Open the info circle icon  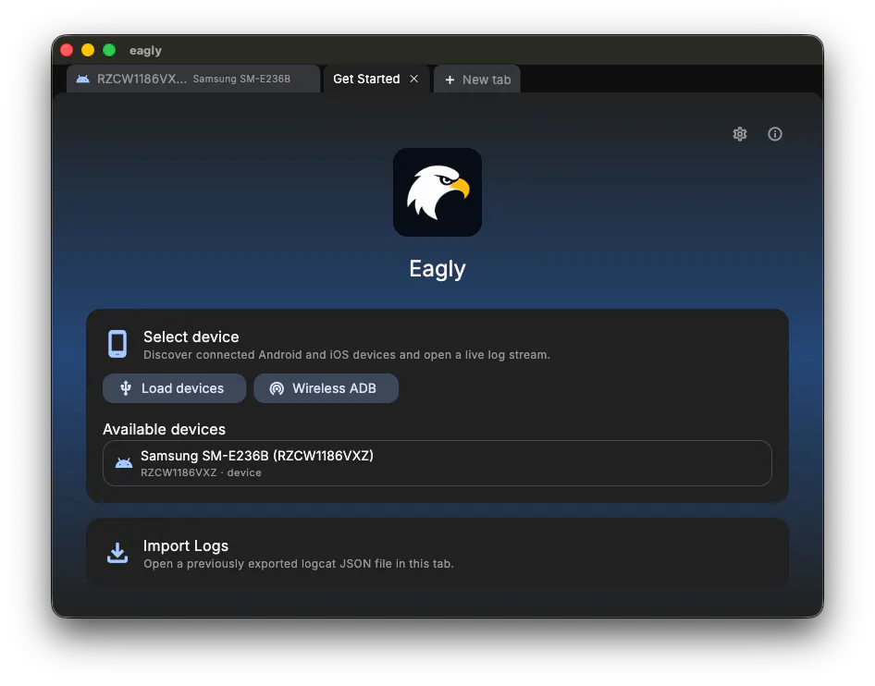774,134
